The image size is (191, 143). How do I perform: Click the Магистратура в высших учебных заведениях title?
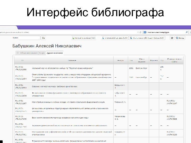pyautogui.click(x=68, y=102)
